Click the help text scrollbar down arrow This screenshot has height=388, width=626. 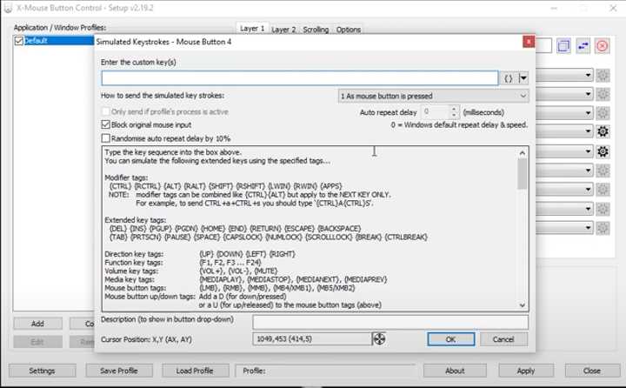coord(523,304)
